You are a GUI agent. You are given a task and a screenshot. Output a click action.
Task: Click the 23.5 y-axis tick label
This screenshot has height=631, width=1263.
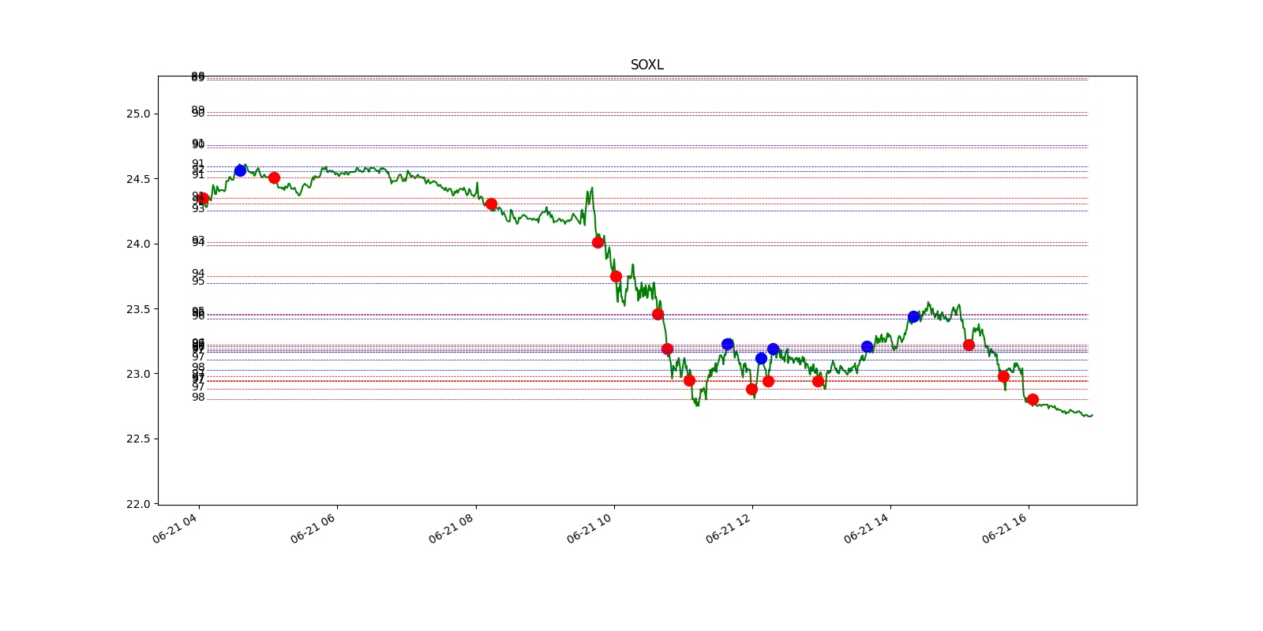(x=137, y=309)
